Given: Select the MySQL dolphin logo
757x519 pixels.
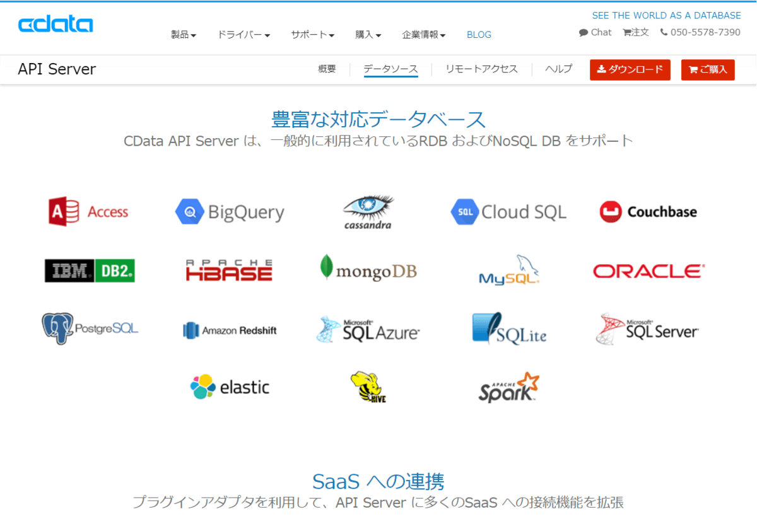Looking at the screenshot, I should pyautogui.click(x=509, y=270).
